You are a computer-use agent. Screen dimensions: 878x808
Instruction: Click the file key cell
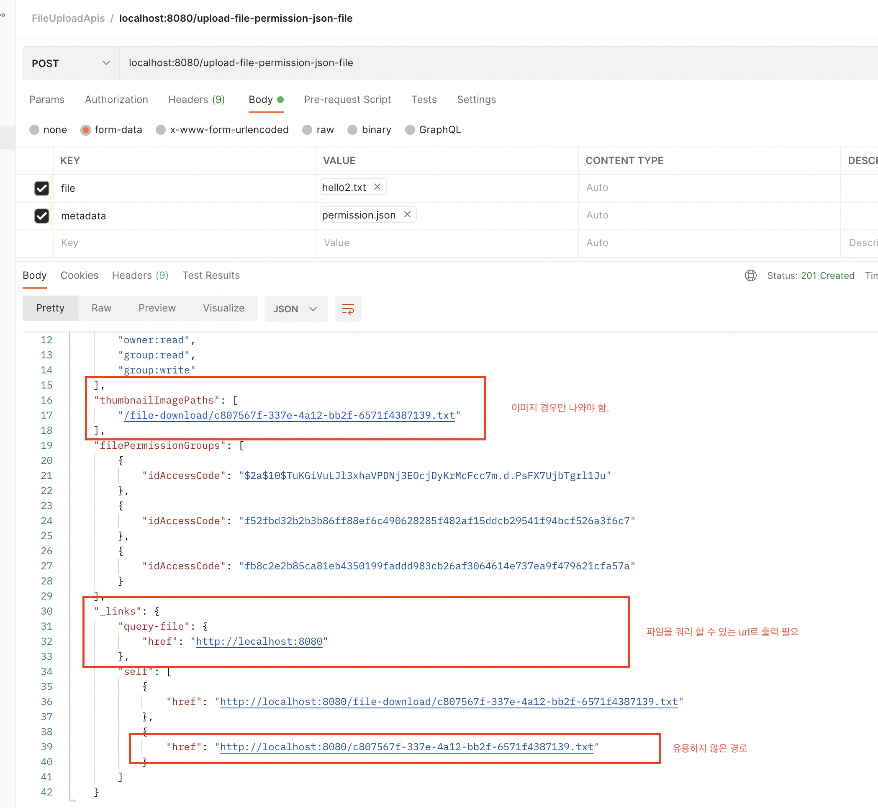(185, 188)
